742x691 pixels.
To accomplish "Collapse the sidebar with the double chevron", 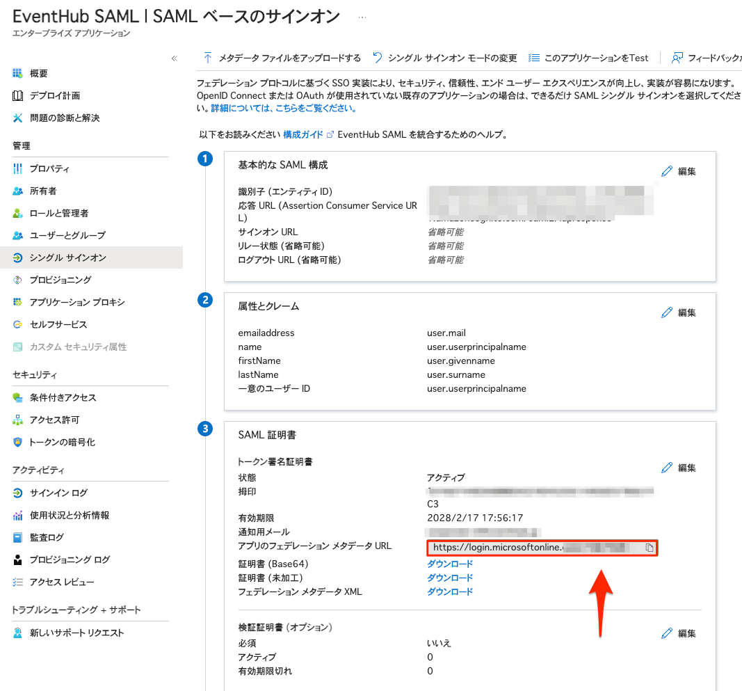I will point(174,58).
